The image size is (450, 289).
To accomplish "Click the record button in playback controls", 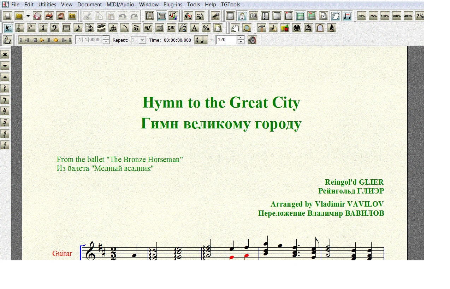I will click(56, 40).
